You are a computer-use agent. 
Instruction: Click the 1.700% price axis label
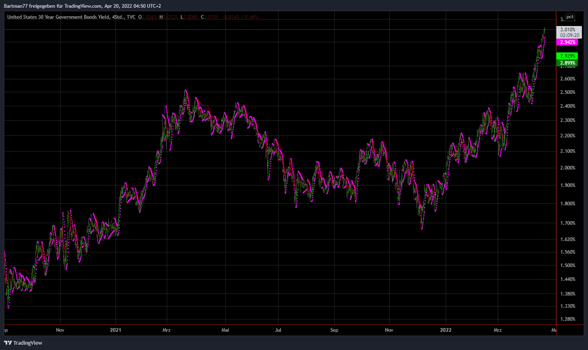point(568,223)
